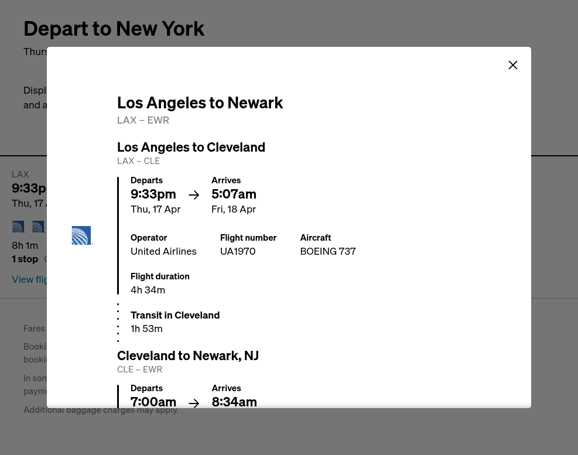This screenshot has height=455, width=578.
Task: Click the arrow between 9:33pm and 5:07am
Action: (x=194, y=194)
